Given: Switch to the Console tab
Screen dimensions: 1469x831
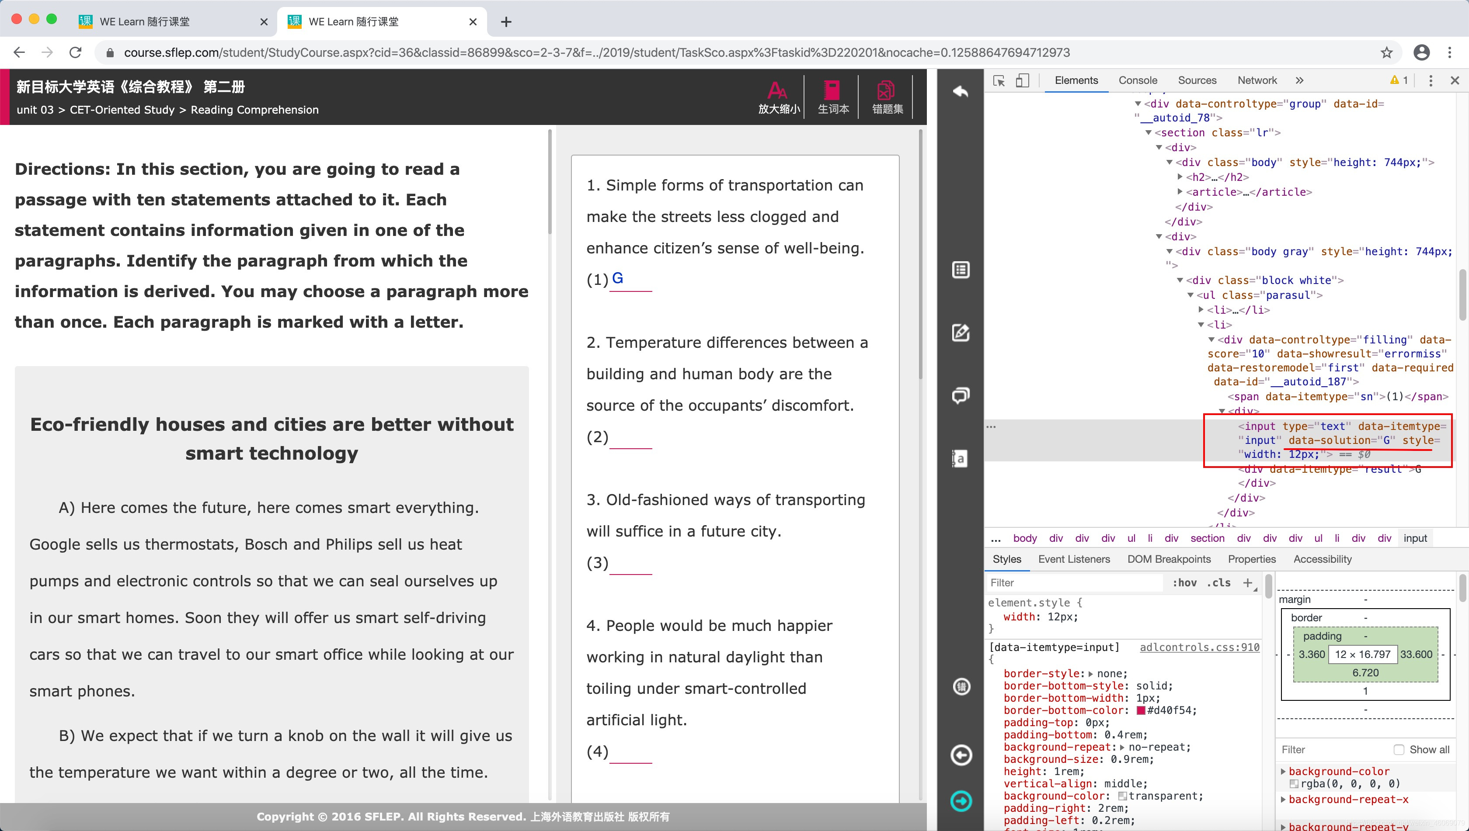Looking at the screenshot, I should pos(1137,80).
